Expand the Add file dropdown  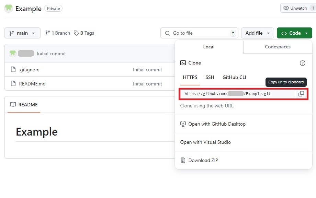click(257, 33)
